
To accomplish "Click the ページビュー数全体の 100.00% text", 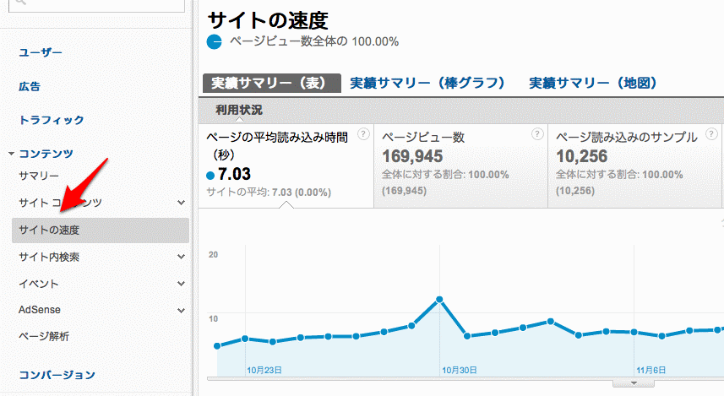I will [x=314, y=41].
